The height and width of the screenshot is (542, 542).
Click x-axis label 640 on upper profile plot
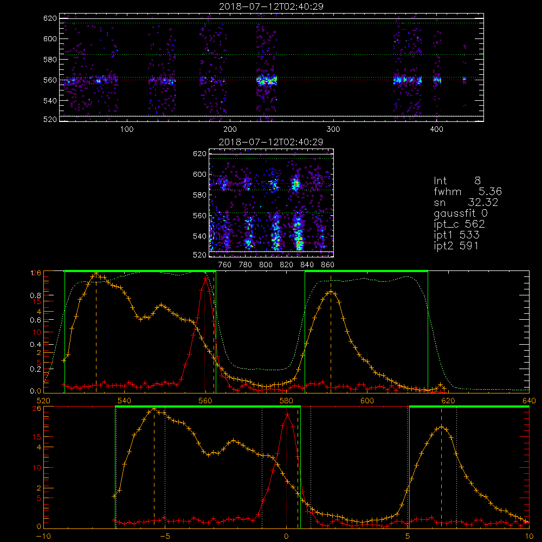tap(529, 401)
